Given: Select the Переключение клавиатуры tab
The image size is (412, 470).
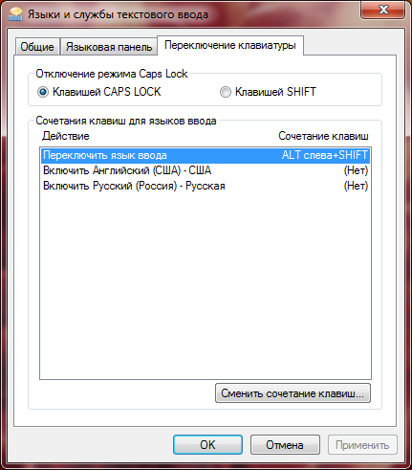Looking at the screenshot, I should pyautogui.click(x=230, y=45).
